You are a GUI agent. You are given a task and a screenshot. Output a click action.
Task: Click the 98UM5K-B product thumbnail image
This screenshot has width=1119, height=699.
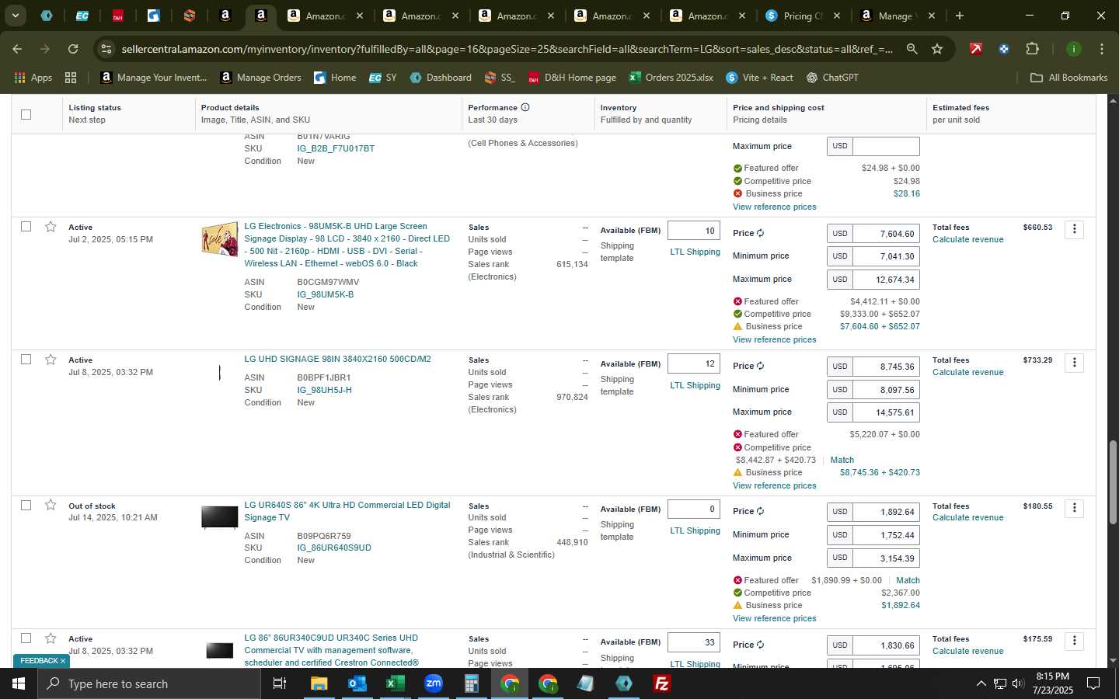tap(220, 240)
